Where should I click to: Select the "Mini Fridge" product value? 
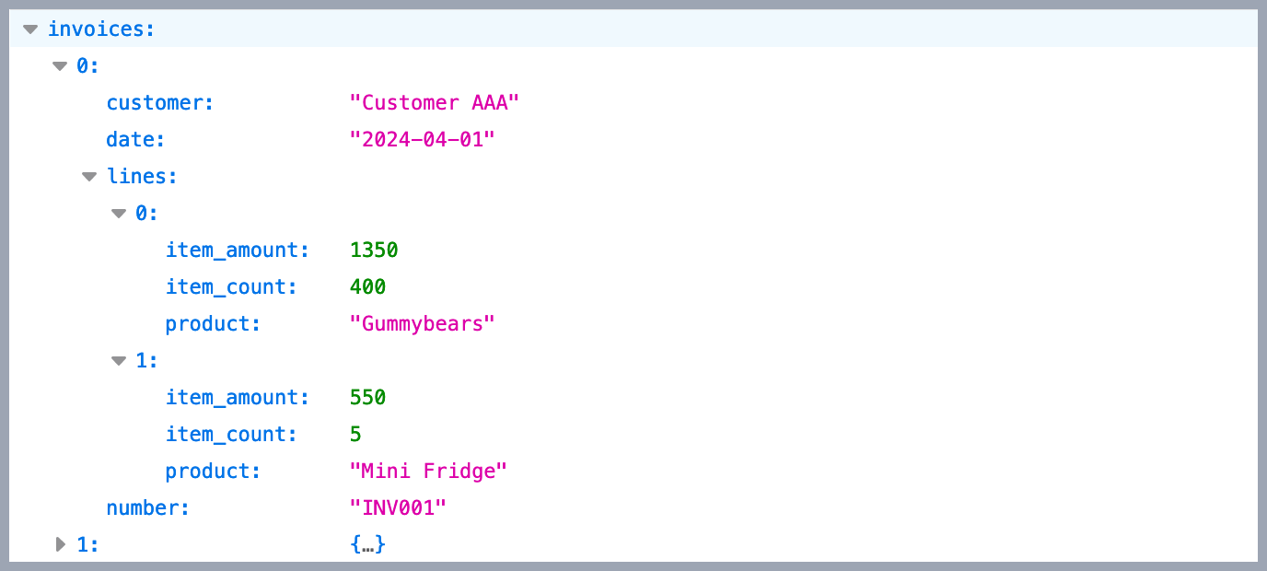point(428,472)
